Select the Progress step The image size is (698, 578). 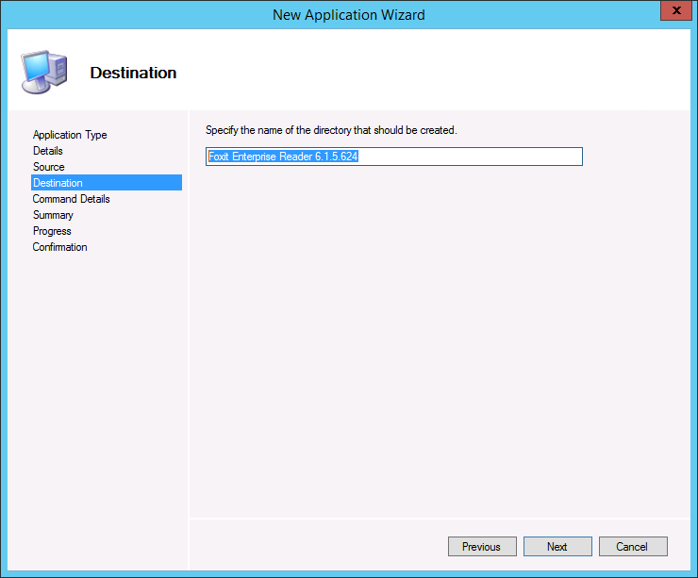[52, 231]
